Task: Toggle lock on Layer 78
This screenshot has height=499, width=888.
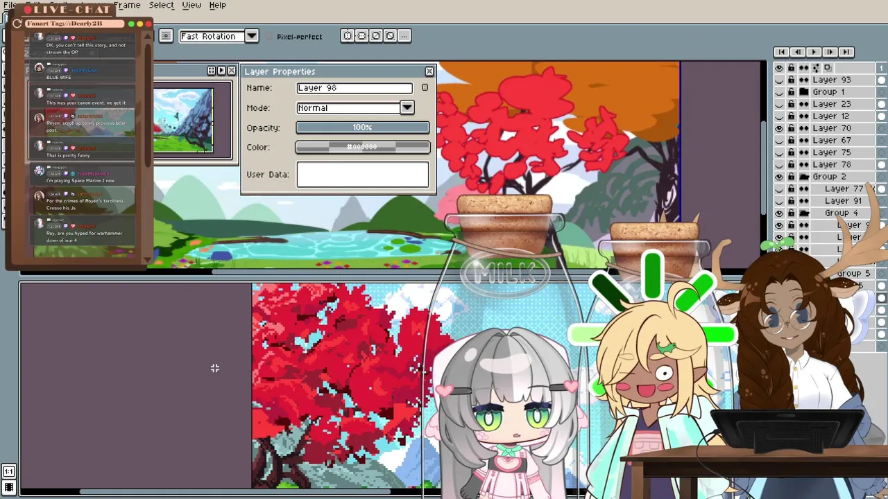Action: click(791, 165)
